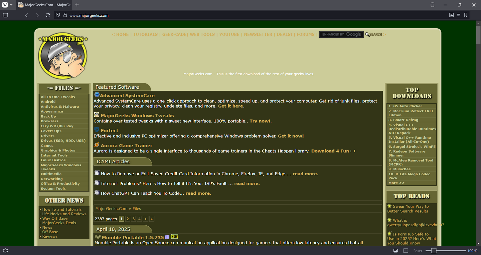View site info via padlock icon
Image resolution: width=481 pixels, height=255 pixels.
click(x=65, y=15)
